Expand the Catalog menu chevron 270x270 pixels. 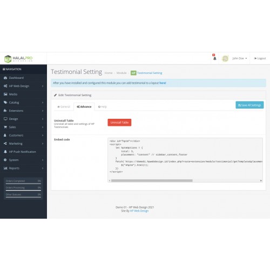[43, 103]
